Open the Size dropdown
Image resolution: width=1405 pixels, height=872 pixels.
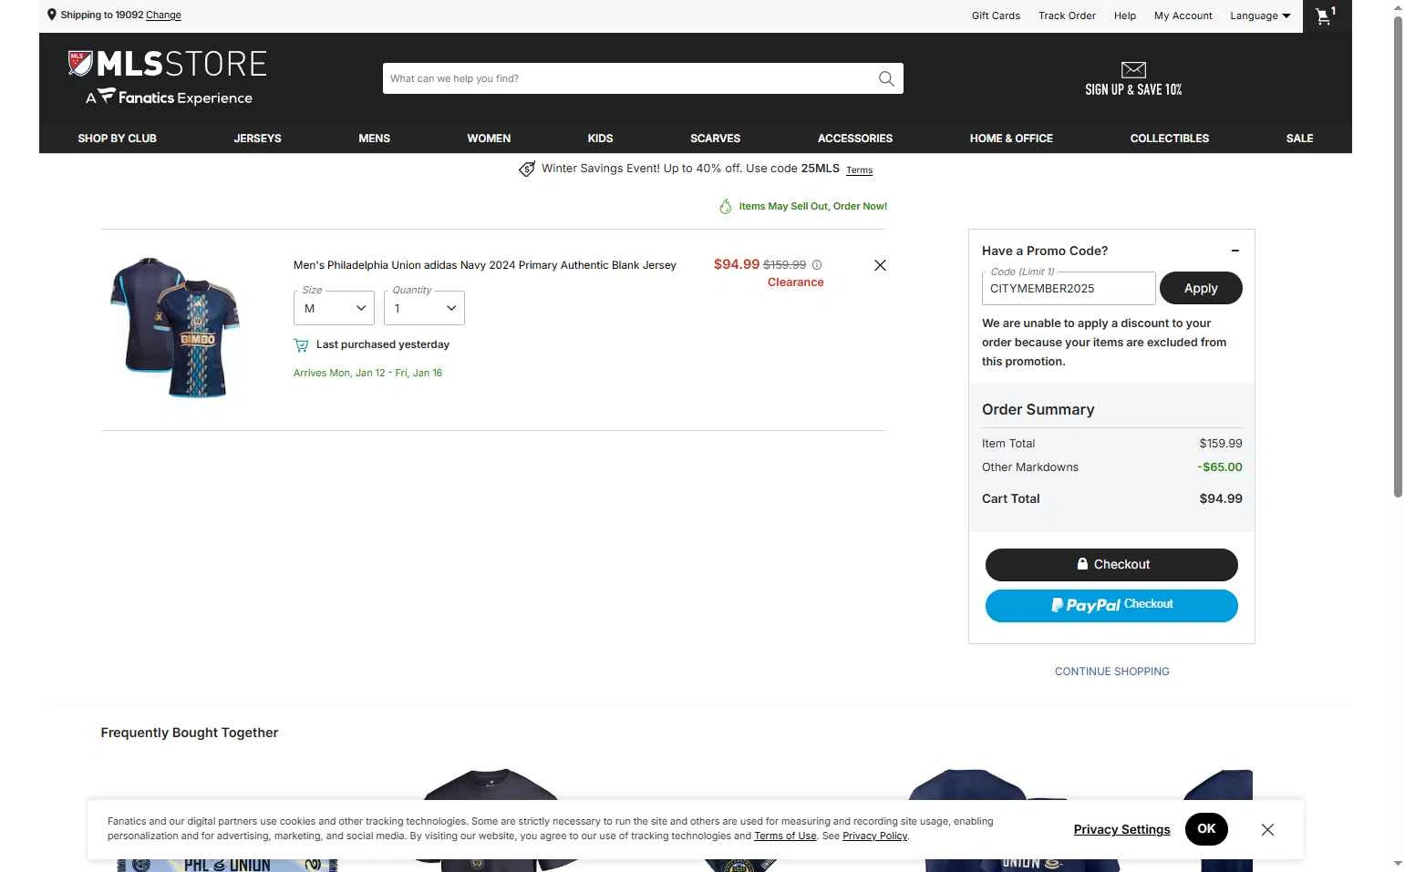[334, 308]
